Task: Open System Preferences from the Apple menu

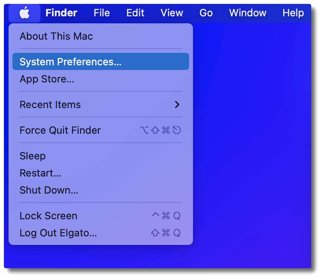Action: click(70, 62)
